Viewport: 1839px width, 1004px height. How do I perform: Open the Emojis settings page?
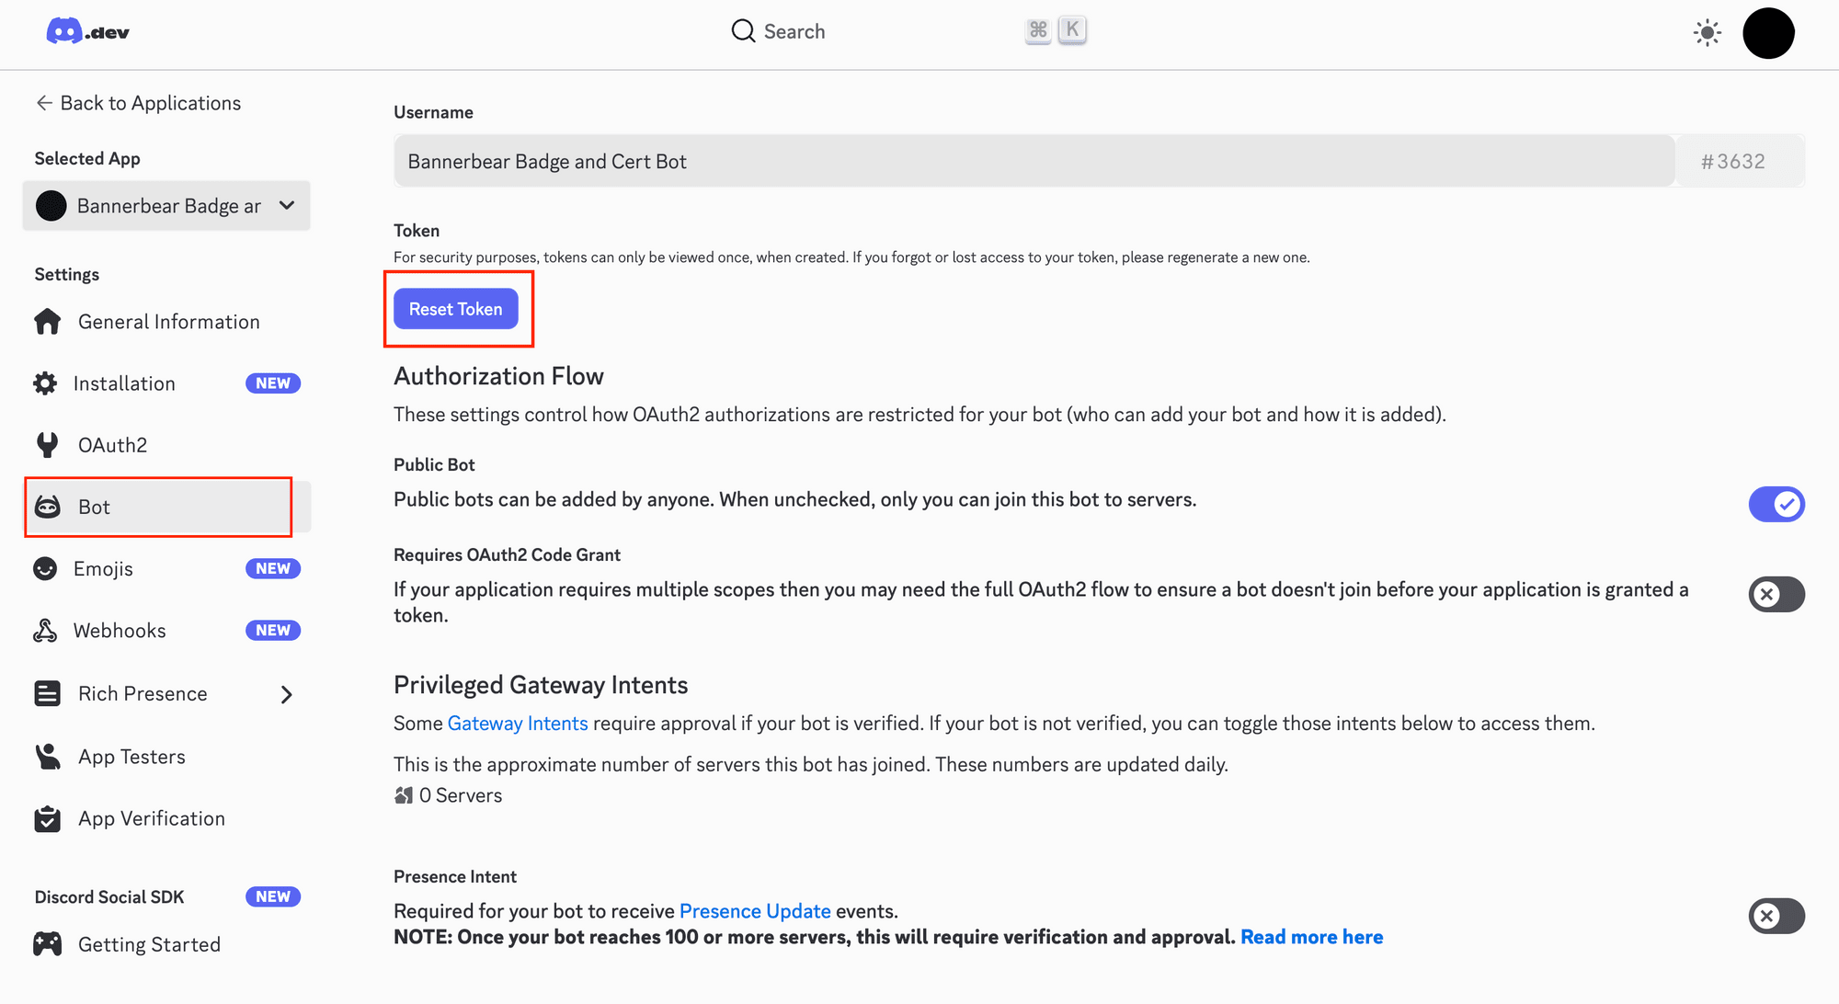point(104,569)
